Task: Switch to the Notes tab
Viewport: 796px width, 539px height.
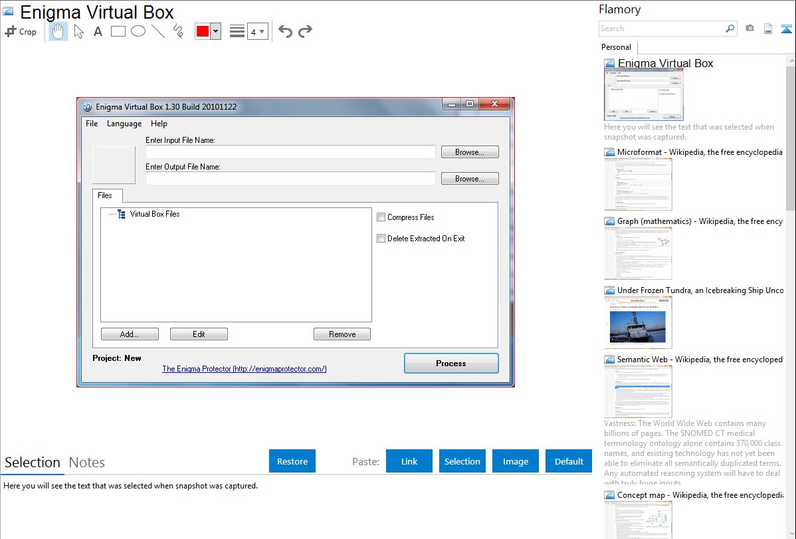Action: (x=87, y=463)
